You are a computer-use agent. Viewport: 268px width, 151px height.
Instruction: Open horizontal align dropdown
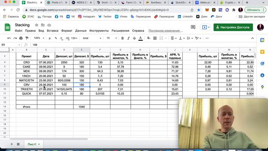coord(173,38)
